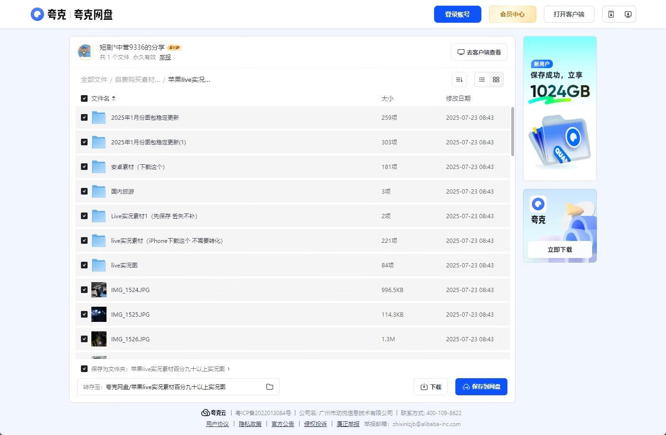
Task: Open the 会员中心 menu item
Action: coord(512,14)
